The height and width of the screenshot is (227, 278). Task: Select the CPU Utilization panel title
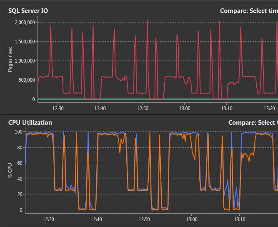(x=30, y=123)
